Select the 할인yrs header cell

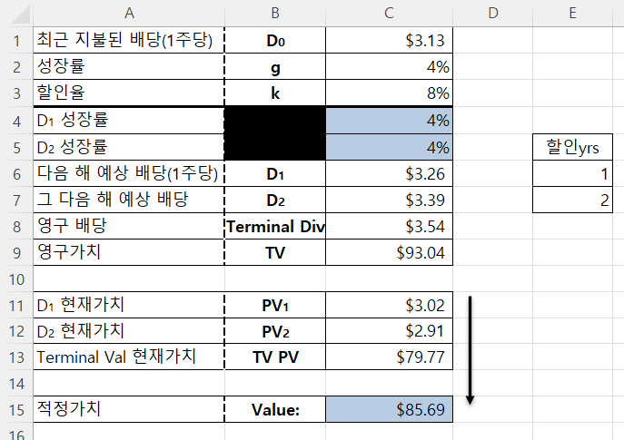coord(572,146)
